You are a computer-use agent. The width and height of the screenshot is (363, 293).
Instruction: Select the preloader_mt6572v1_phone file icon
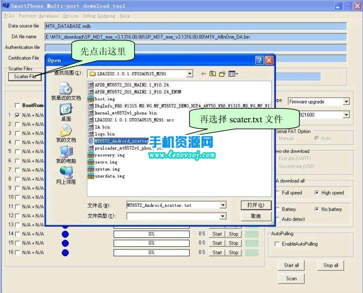pyautogui.click(x=91, y=148)
